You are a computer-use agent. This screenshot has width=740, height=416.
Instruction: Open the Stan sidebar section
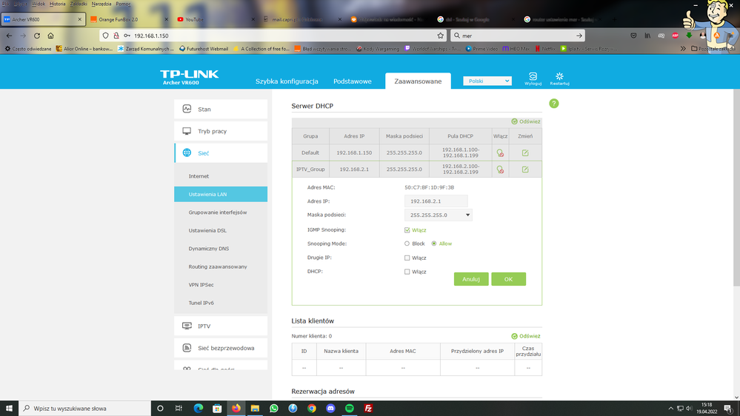pos(221,109)
